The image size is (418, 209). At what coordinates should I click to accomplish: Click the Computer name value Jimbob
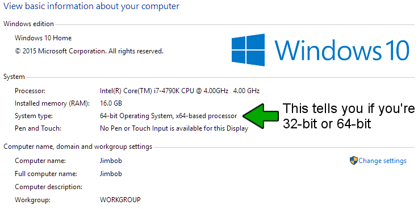[x=111, y=161]
